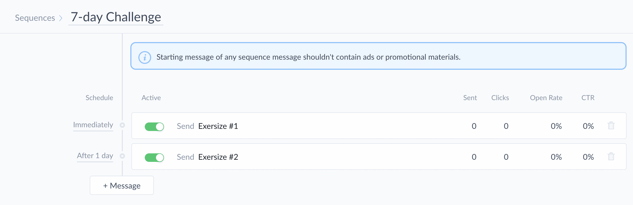Screen dimensions: 633x205
Task: Click the Clicks column header
Action: 500,98
